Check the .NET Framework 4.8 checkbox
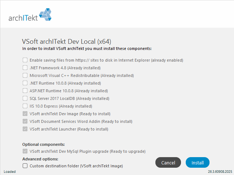 click(25, 68)
